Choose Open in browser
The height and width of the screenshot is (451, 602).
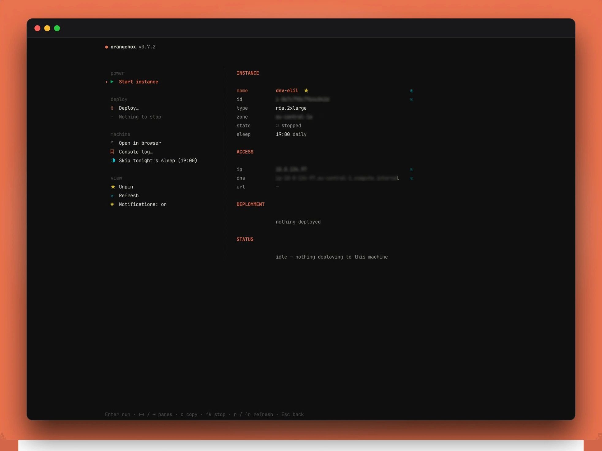pos(140,143)
